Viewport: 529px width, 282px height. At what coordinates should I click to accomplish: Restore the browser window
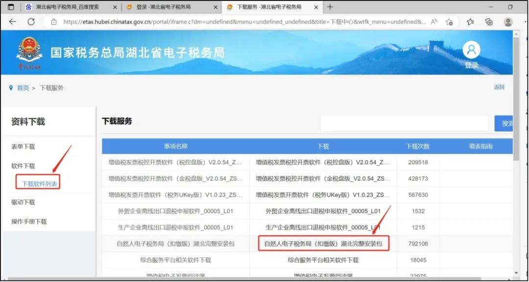[510, 7]
